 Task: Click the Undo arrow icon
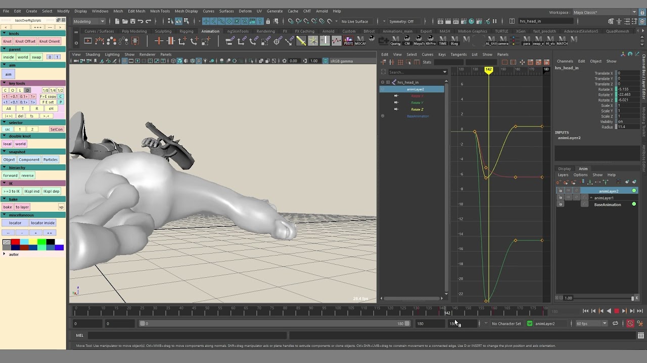(x=141, y=21)
